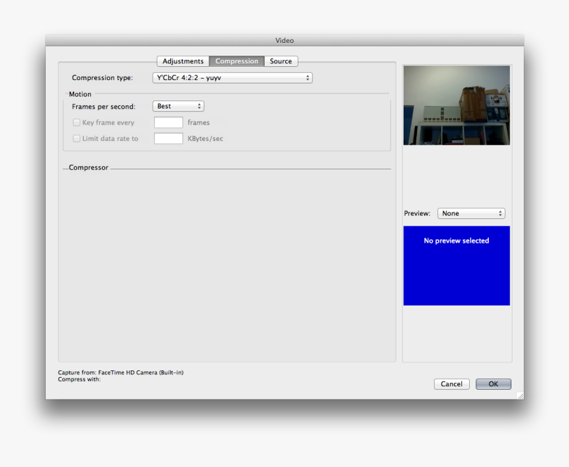Click the camera preview thumbnail
Image resolution: width=569 pixels, height=467 pixels.
(x=457, y=105)
